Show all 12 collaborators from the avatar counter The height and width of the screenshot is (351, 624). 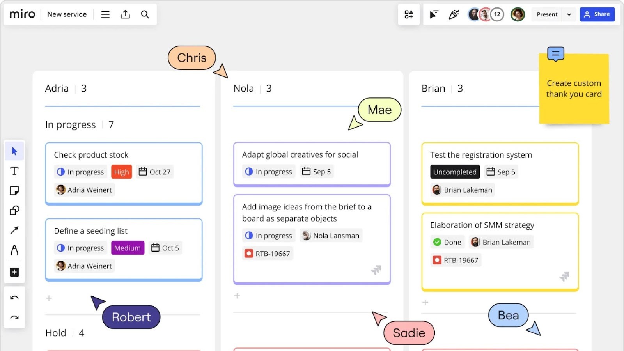[497, 14]
